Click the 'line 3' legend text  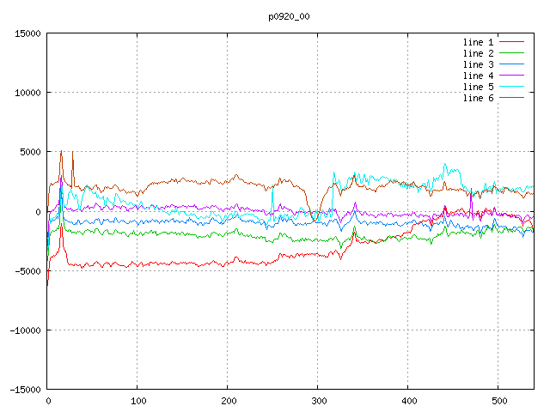click(x=478, y=64)
